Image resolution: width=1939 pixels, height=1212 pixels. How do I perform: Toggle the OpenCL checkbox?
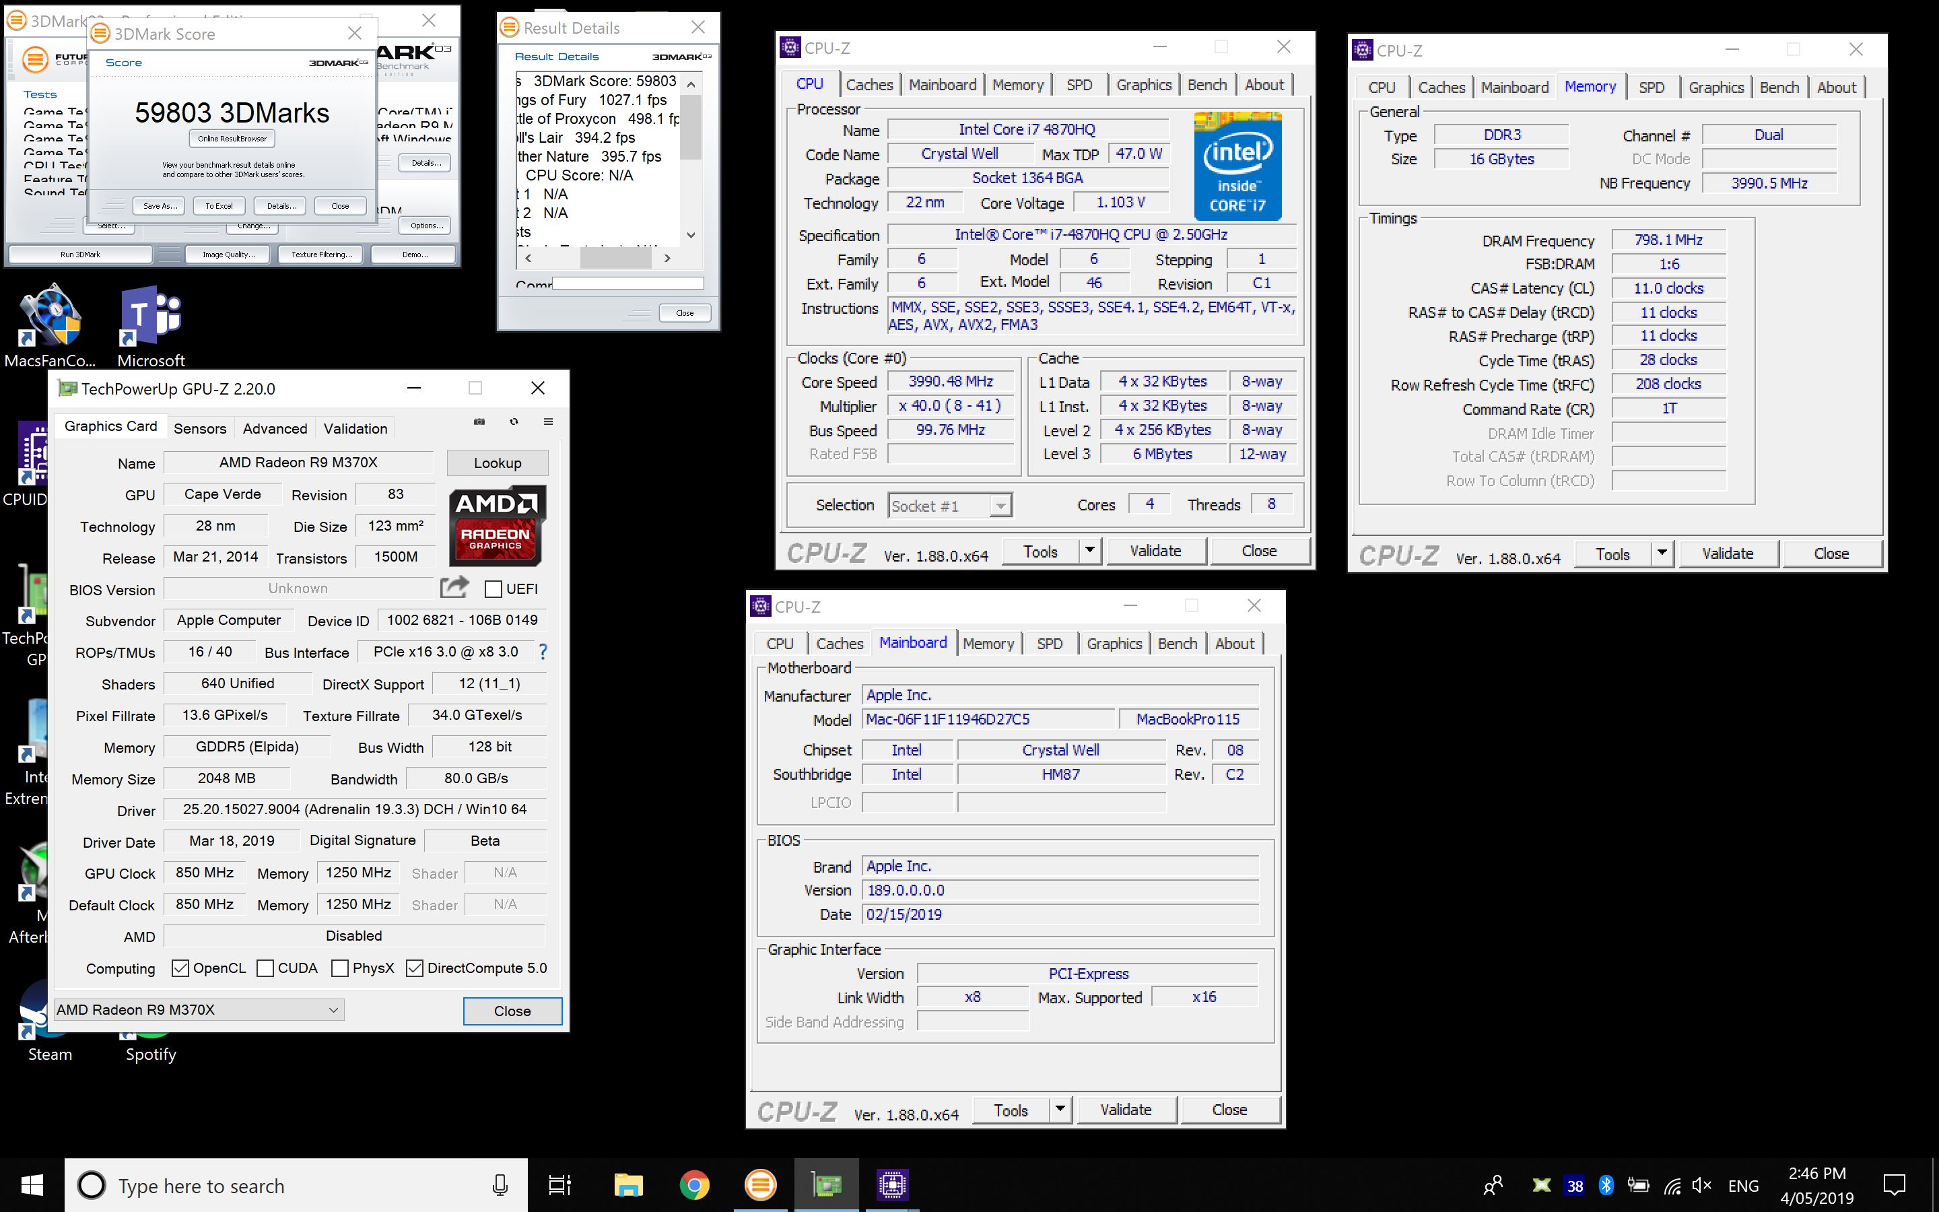[x=180, y=968]
